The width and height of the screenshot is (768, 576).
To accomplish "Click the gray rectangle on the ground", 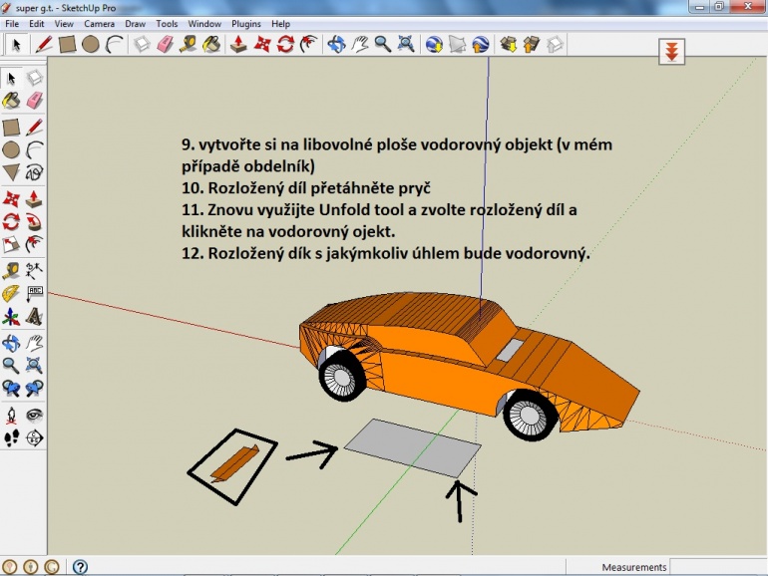I will [412, 447].
